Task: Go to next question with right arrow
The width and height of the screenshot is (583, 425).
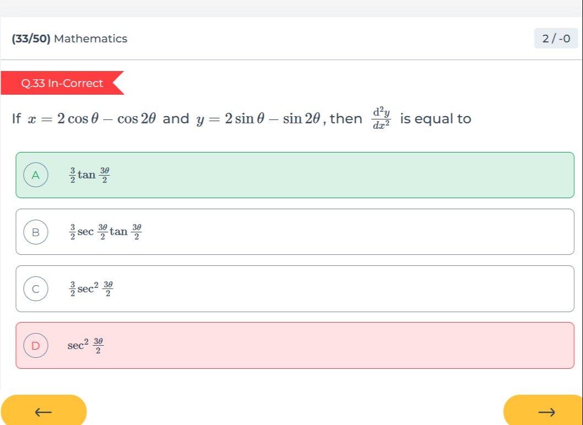Action: click(x=544, y=410)
